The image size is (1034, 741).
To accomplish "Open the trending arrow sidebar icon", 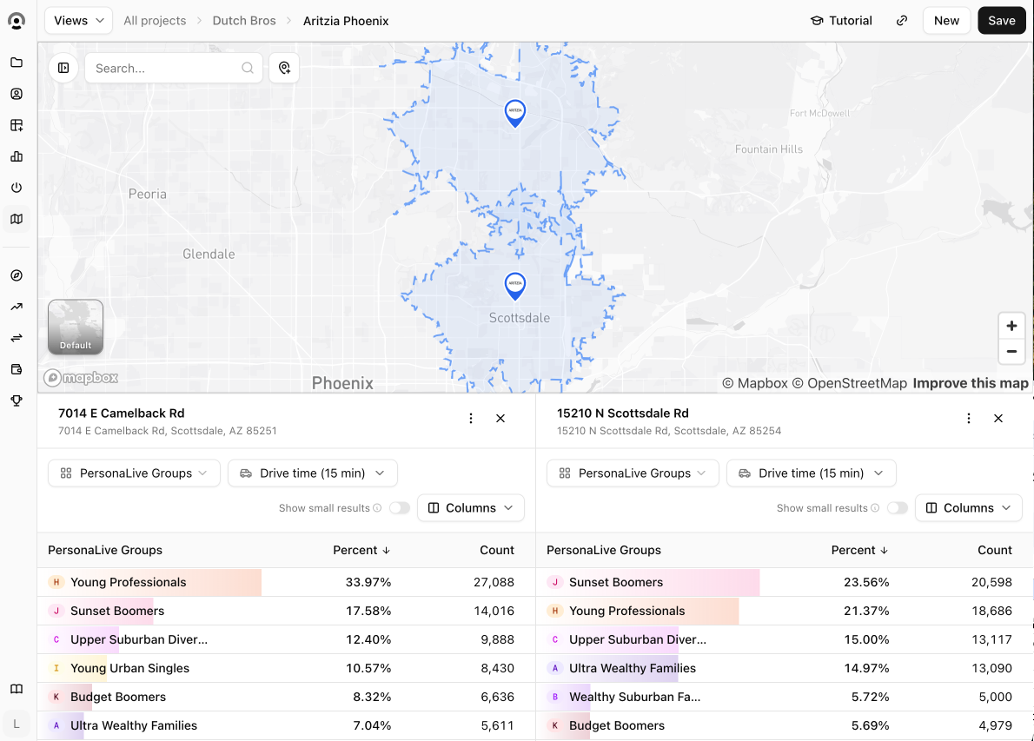I will pos(17,307).
